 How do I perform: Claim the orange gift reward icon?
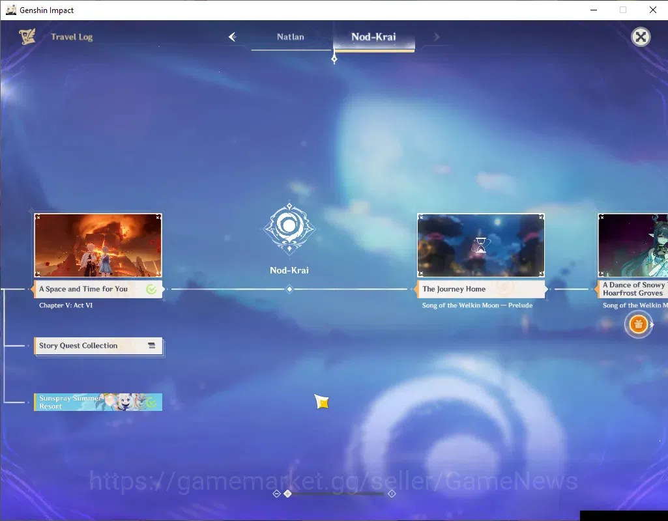638,324
